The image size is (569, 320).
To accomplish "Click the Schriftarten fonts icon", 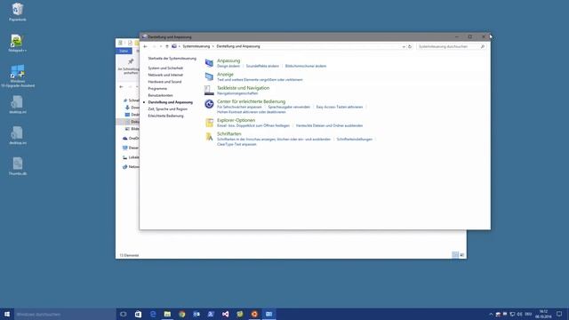I will click(x=209, y=136).
